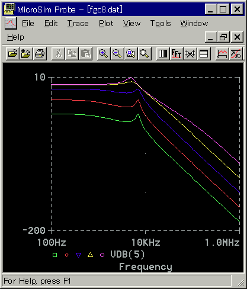Click the Add Trace toolbar icon

[222, 53]
